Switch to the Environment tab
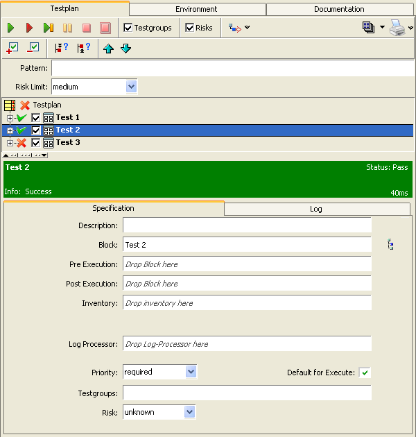Screen dimensions: 416x437 coord(197,9)
